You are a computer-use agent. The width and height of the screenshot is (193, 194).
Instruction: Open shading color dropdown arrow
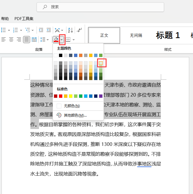click(x=62, y=40)
